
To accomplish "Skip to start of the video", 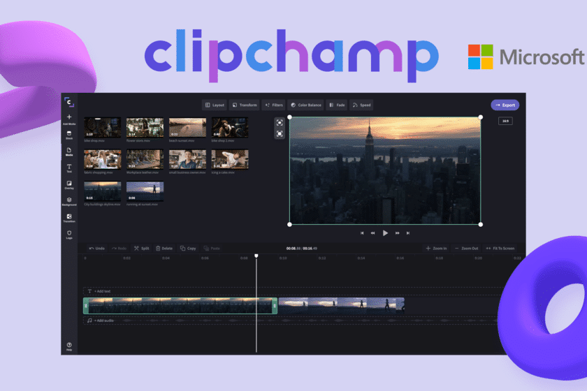I will pyautogui.click(x=362, y=233).
